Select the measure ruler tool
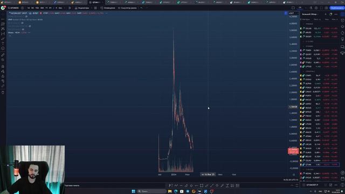 [3, 55]
